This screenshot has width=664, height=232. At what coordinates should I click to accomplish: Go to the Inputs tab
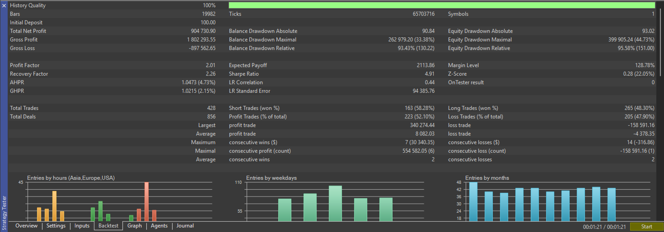coord(82,226)
